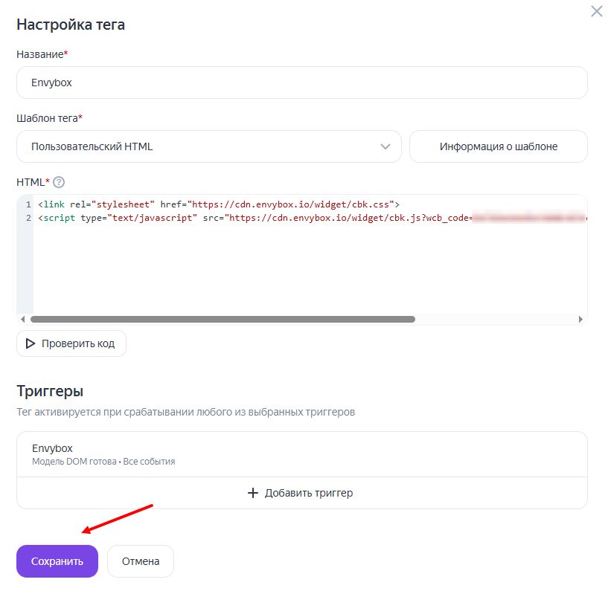The width and height of the screenshot is (611, 591).
Task: Close the tag settings dialog
Action: 596,11
